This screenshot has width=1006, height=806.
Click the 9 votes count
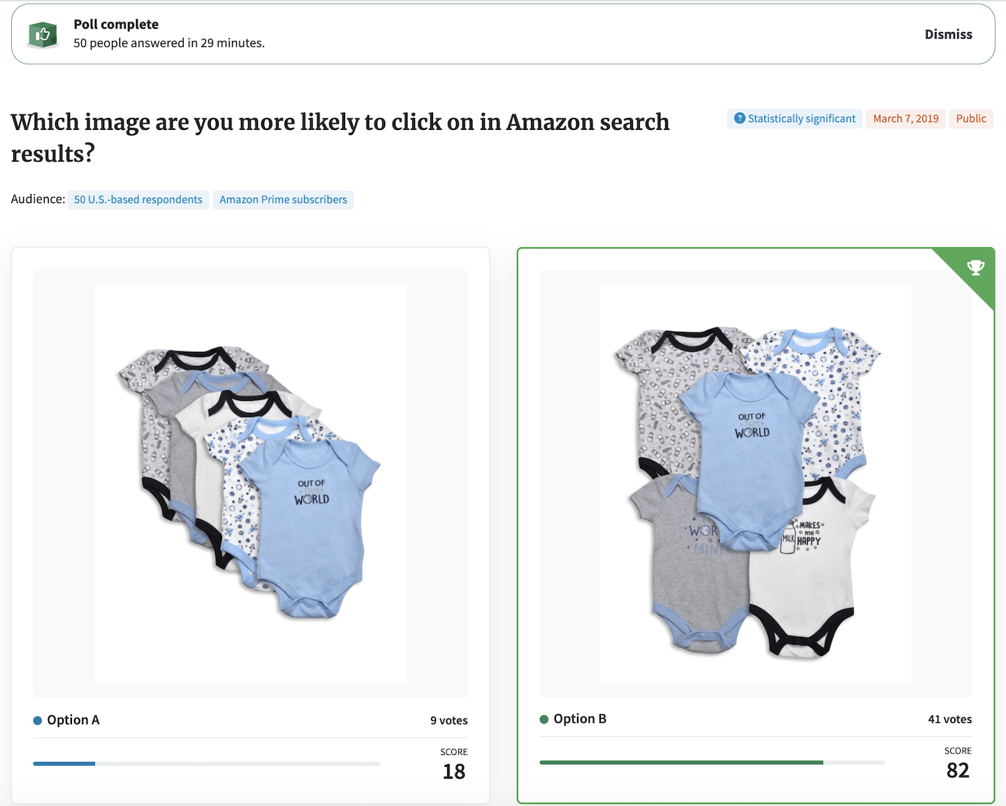click(449, 721)
